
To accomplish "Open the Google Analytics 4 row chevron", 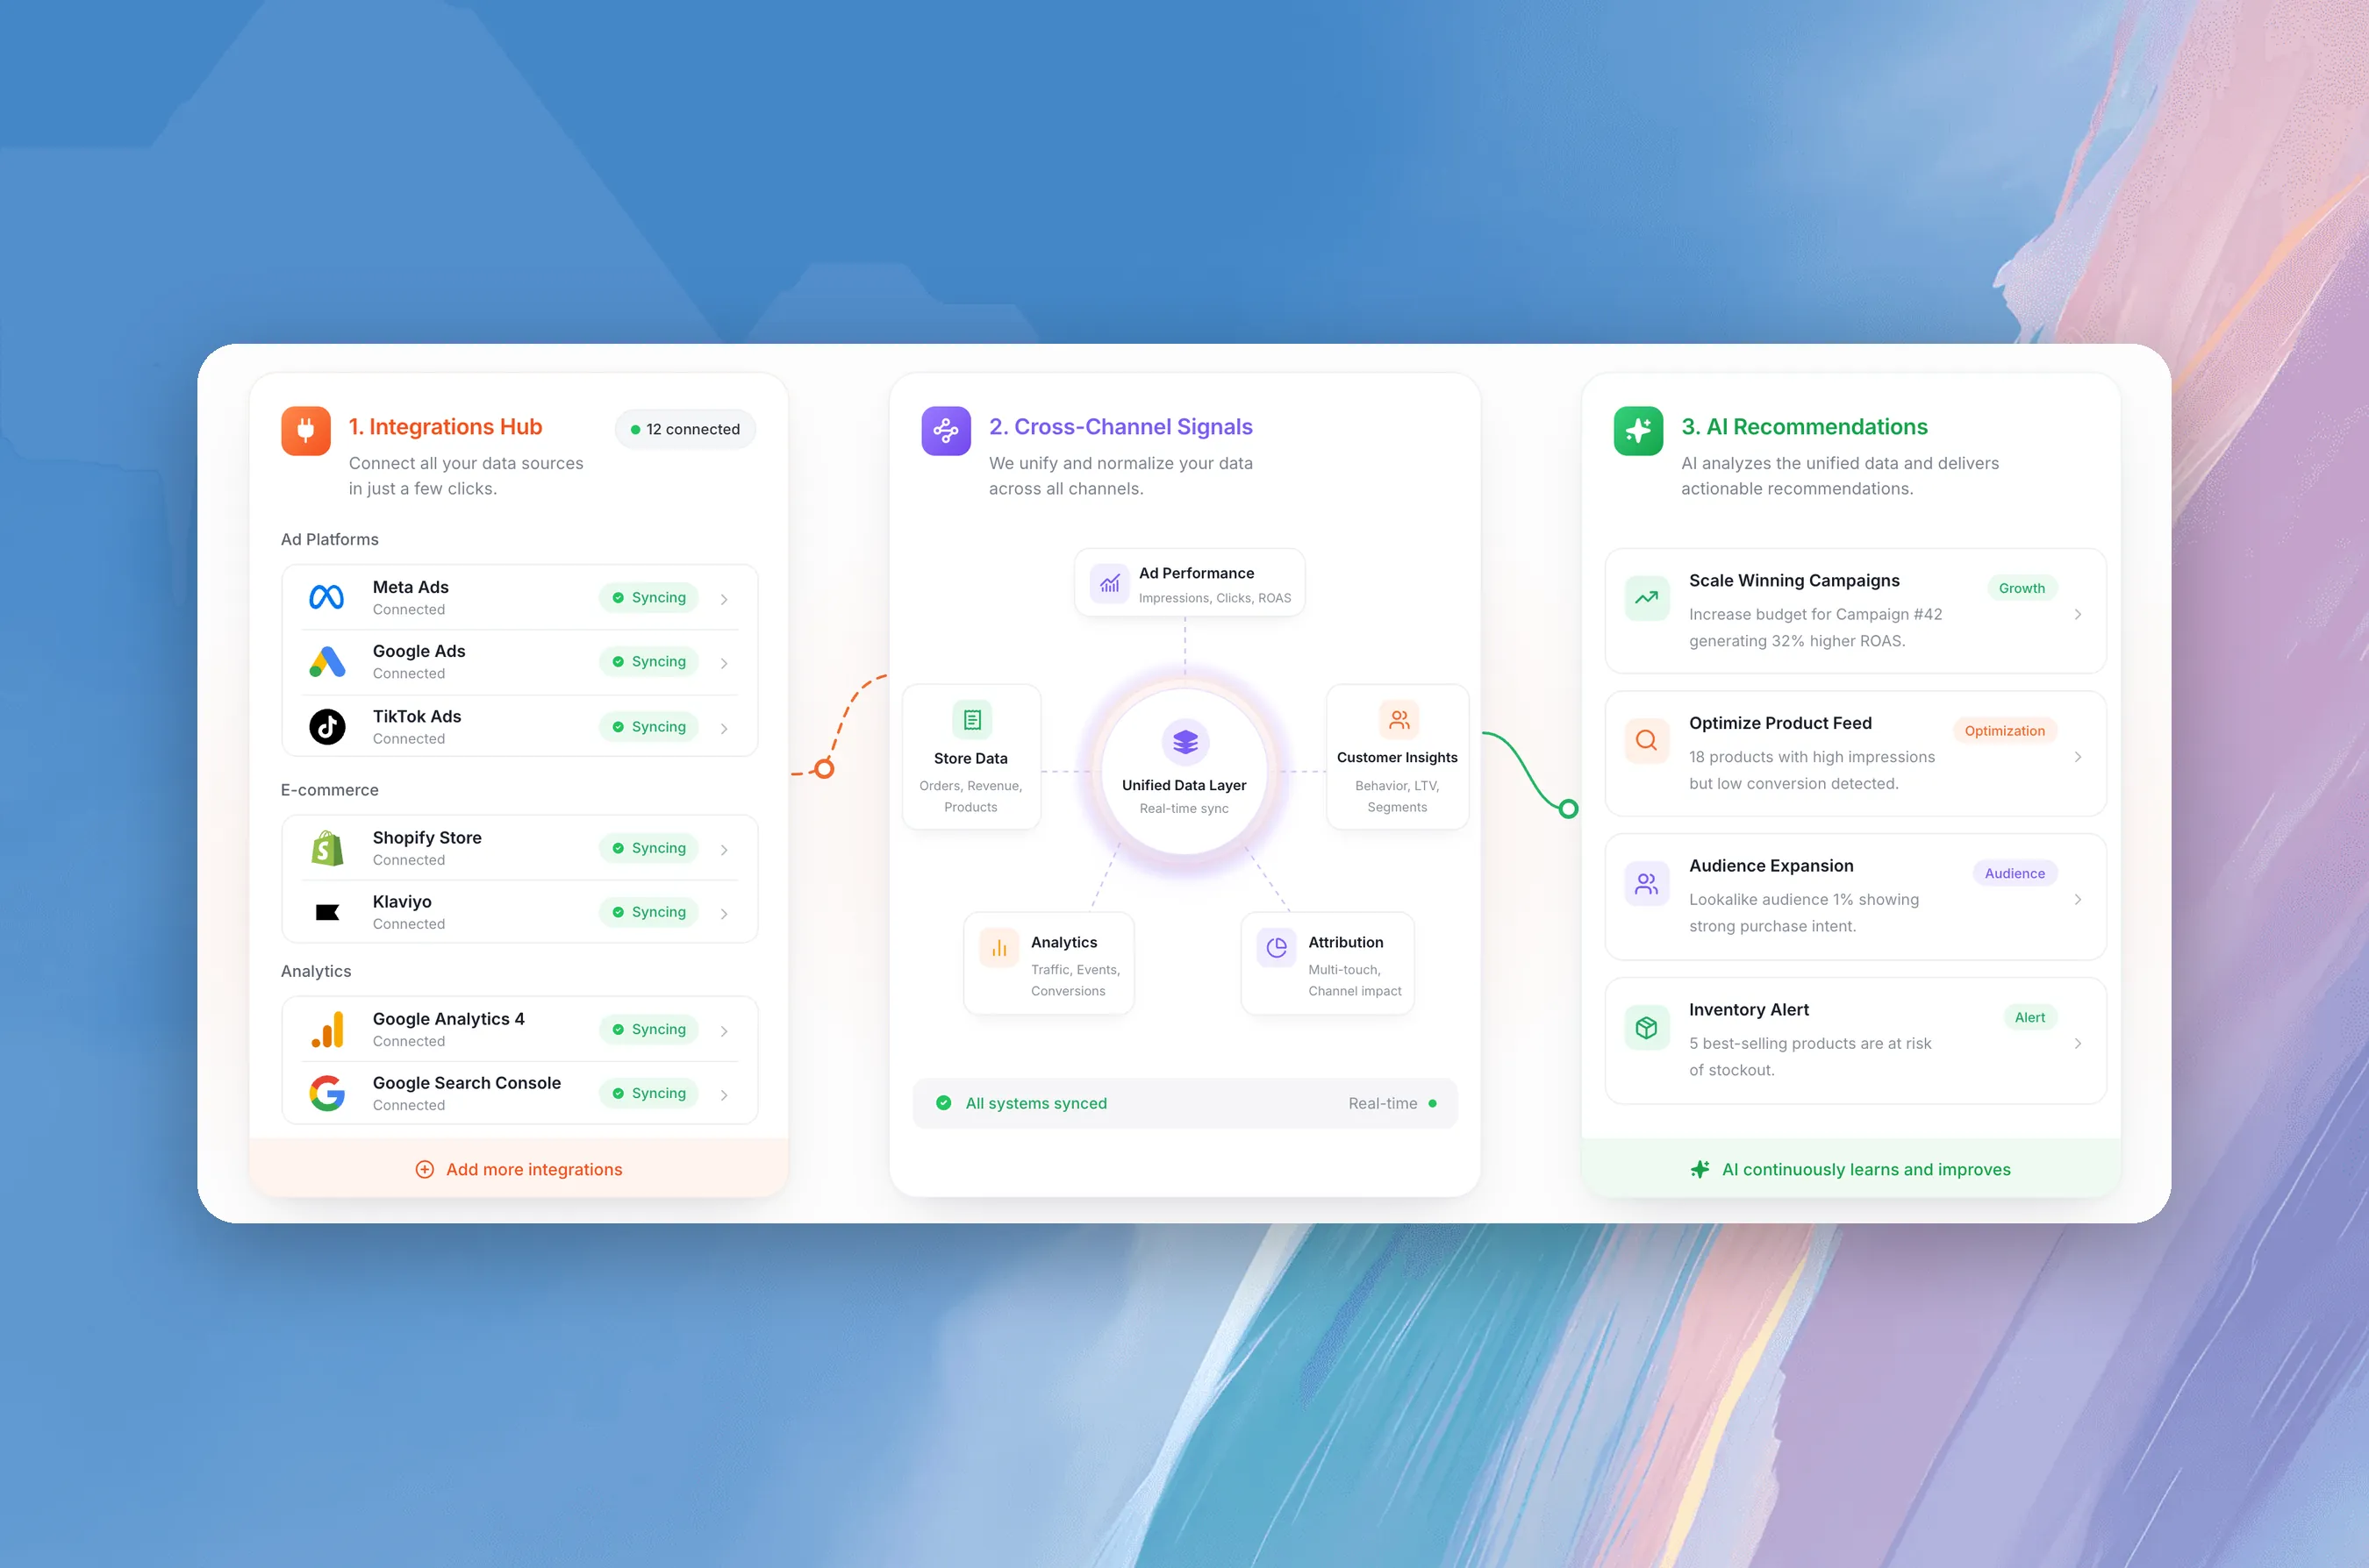I will point(723,1031).
